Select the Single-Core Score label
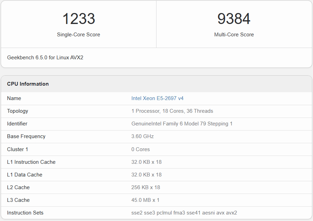The width and height of the screenshot is (313, 221). 79,35
